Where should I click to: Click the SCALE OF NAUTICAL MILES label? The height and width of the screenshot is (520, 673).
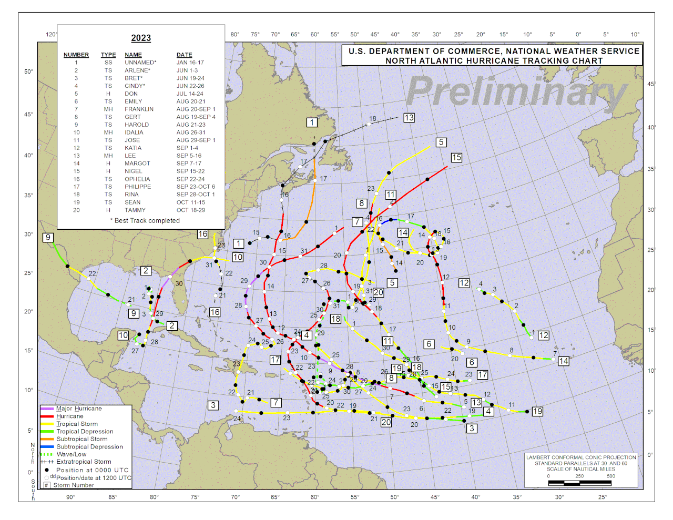point(581,469)
